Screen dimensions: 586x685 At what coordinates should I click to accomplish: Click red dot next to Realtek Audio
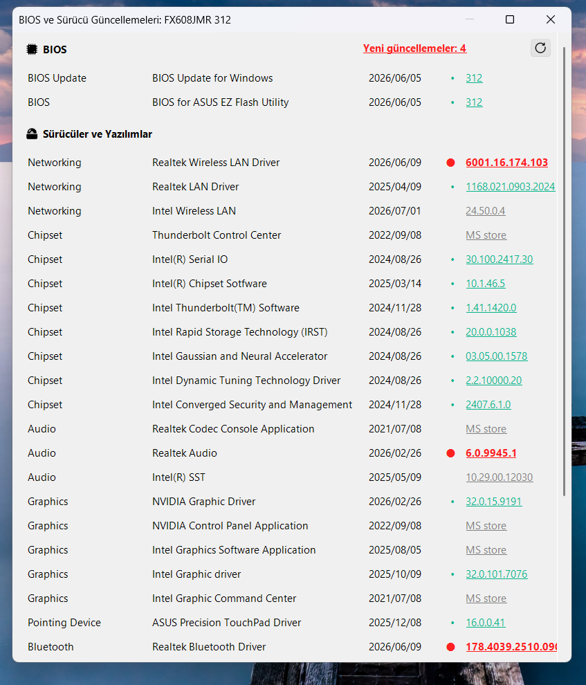click(x=450, y=453)
